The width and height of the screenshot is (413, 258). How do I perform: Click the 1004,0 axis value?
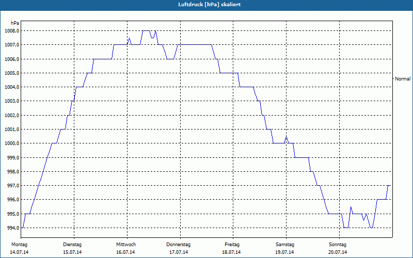coord(12,87)
